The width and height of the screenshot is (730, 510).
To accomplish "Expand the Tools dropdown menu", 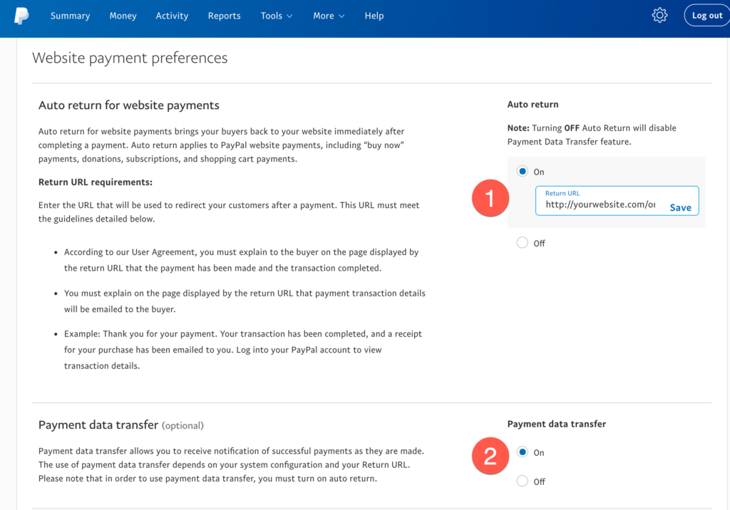I will pyautogui.click(x=277, y=16).
